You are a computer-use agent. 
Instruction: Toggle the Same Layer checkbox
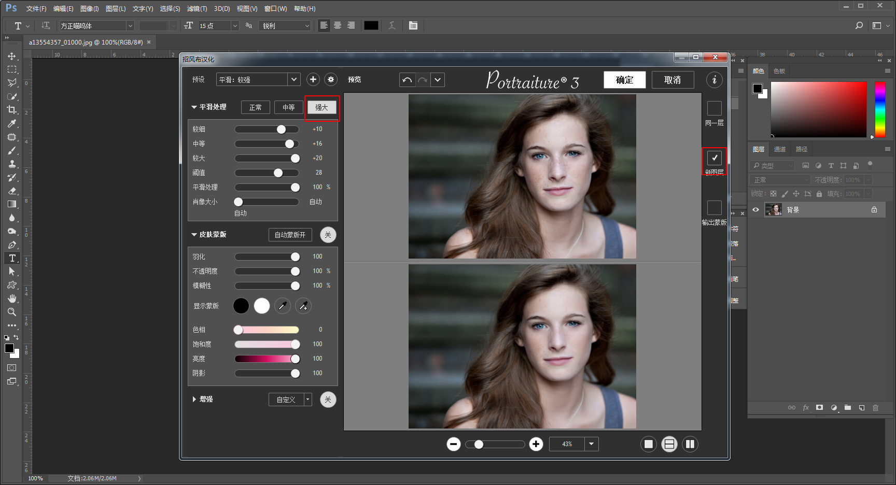click(x=715, y=108)
